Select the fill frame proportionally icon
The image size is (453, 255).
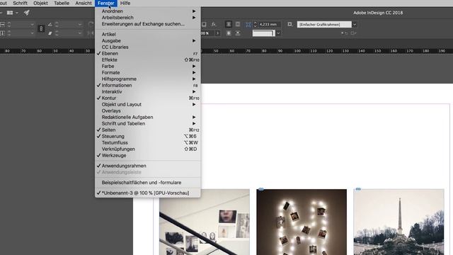coord(229,25)
